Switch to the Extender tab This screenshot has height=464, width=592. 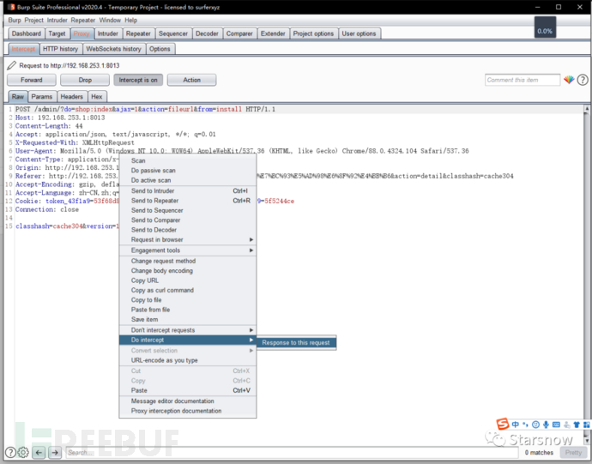(x=273, y=33)
